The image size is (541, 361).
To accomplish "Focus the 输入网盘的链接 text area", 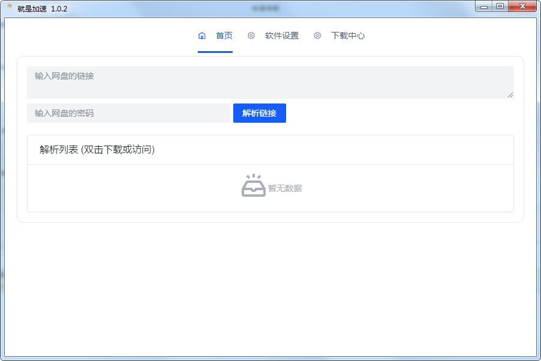I will click(270, 82).
